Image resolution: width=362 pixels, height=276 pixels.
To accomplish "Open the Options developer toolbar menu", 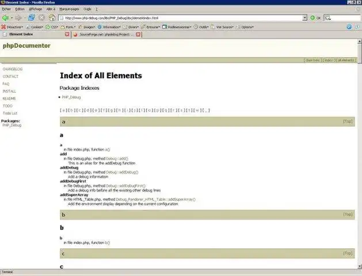I will click(x=245, y=27).
